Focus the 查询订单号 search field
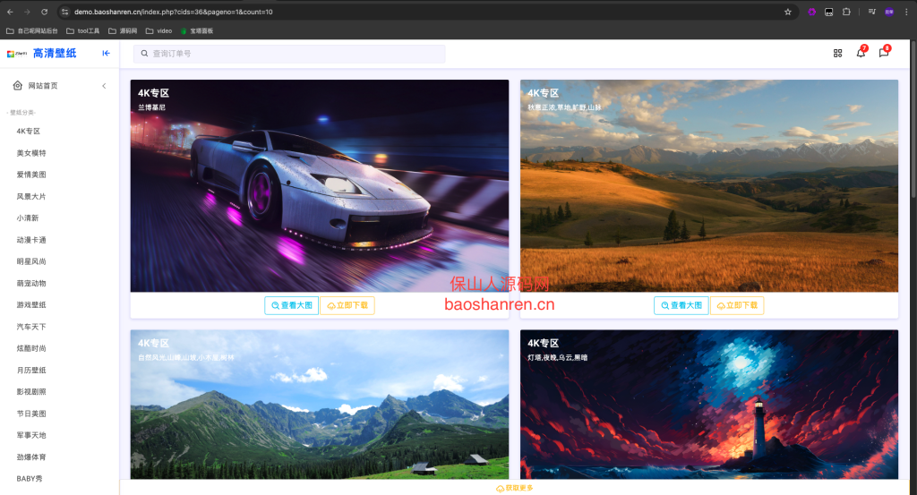The image size is (917, 495). click(289, 54)
